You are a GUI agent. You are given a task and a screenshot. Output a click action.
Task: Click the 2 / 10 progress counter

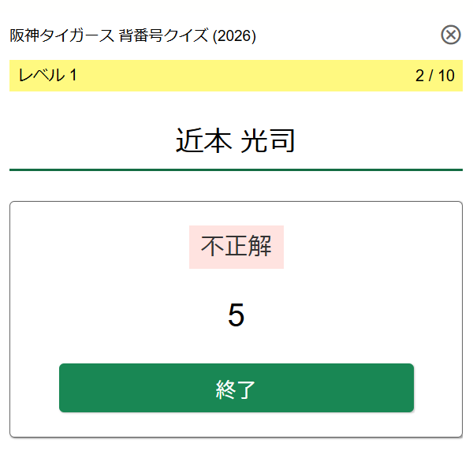tap(434, 76)
